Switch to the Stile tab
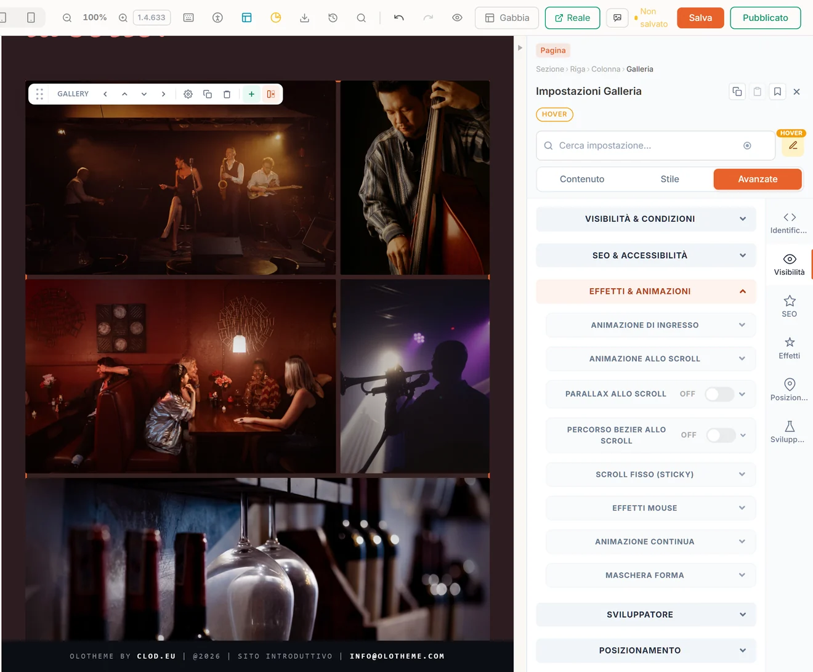Viewport: 813px width, 672px height. (669, 179)
